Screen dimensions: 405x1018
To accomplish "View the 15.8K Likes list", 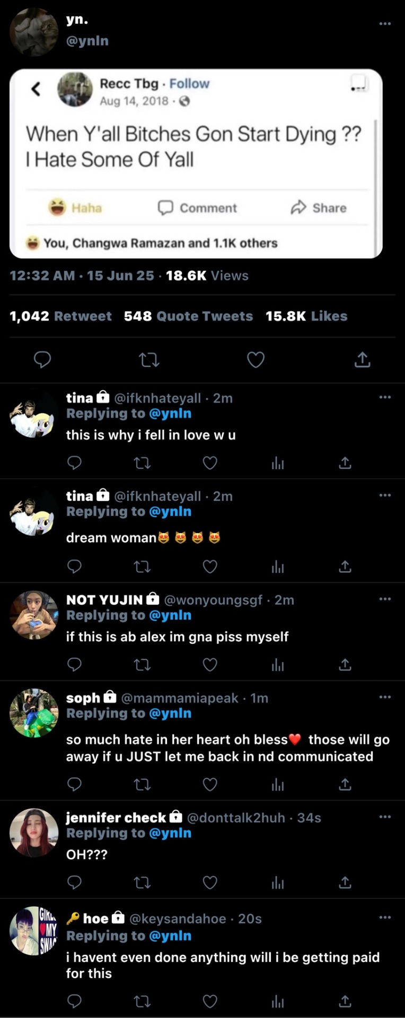I will 306,316.
